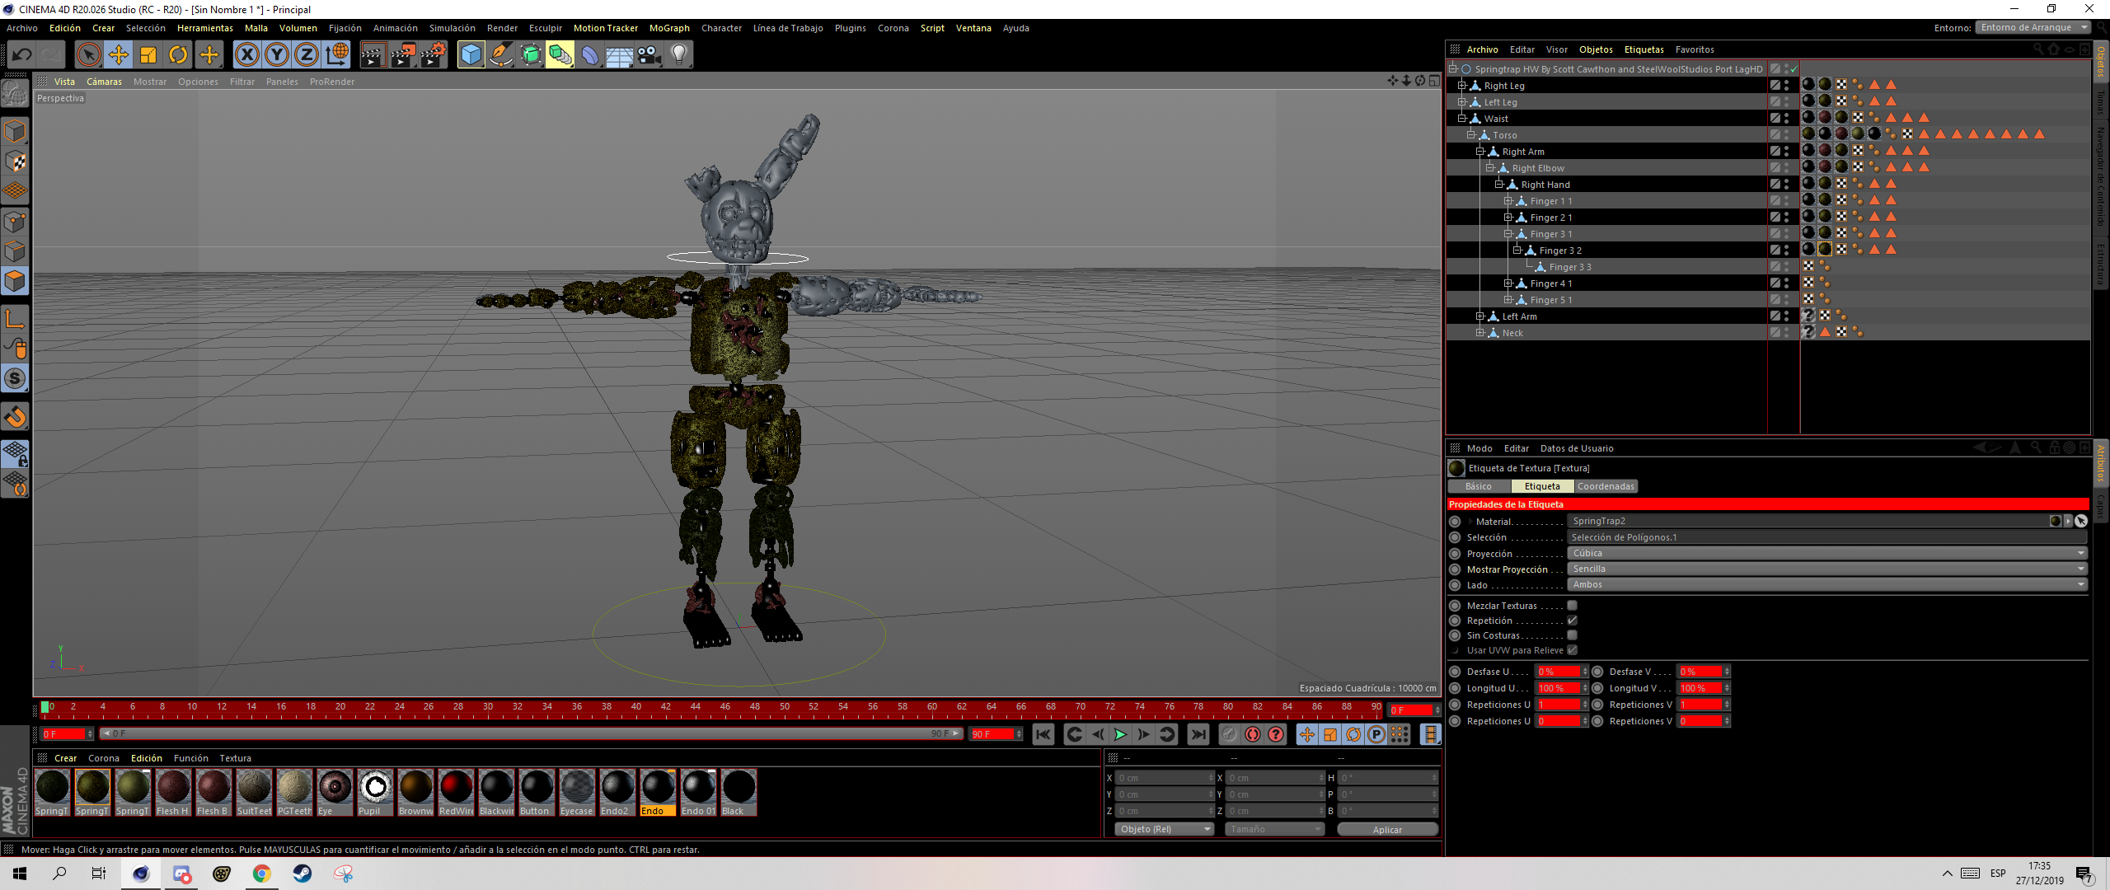Switch to the Básico tab
The height and width of the screenshot is (890, 2110).
pyautogui.click(x=1479, y=486)
